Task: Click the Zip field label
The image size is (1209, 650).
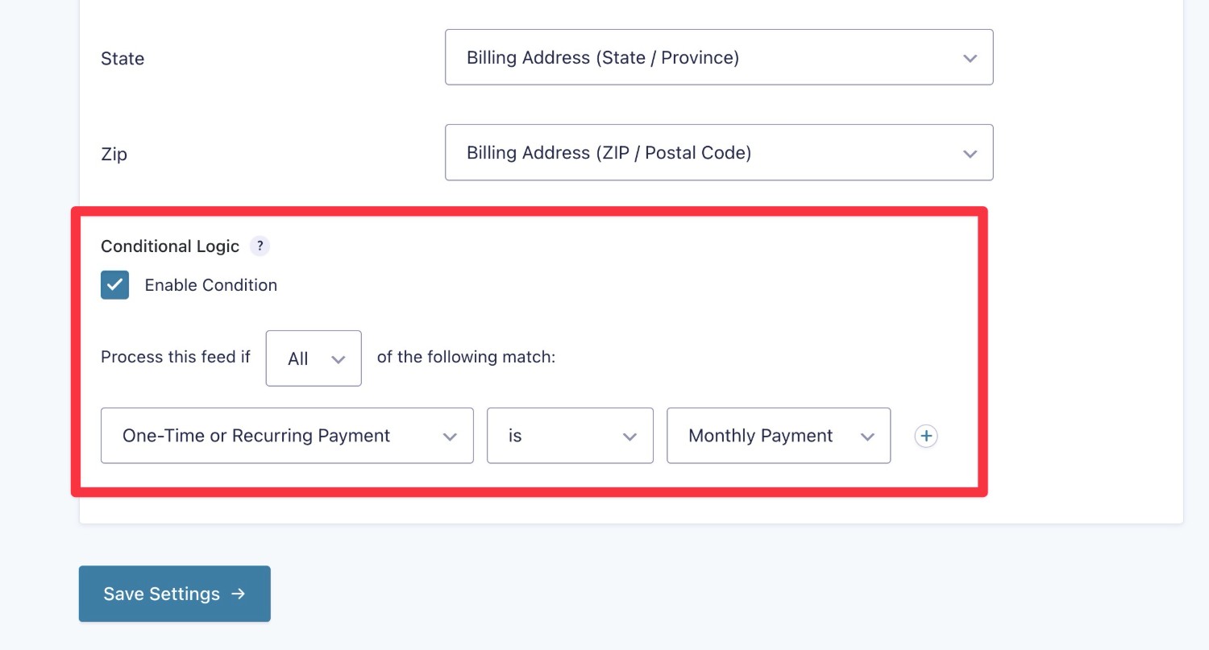Action: point(114,154)
